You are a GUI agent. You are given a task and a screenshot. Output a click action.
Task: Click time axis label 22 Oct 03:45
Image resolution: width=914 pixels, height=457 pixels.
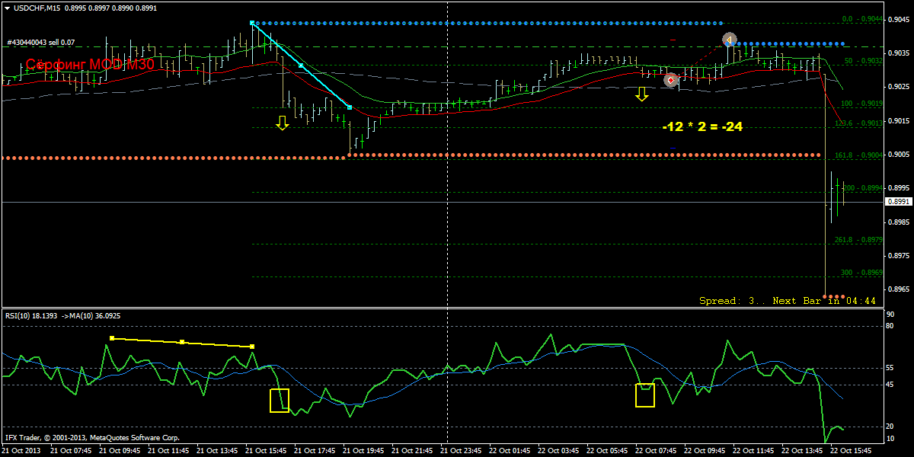point(560,451)
